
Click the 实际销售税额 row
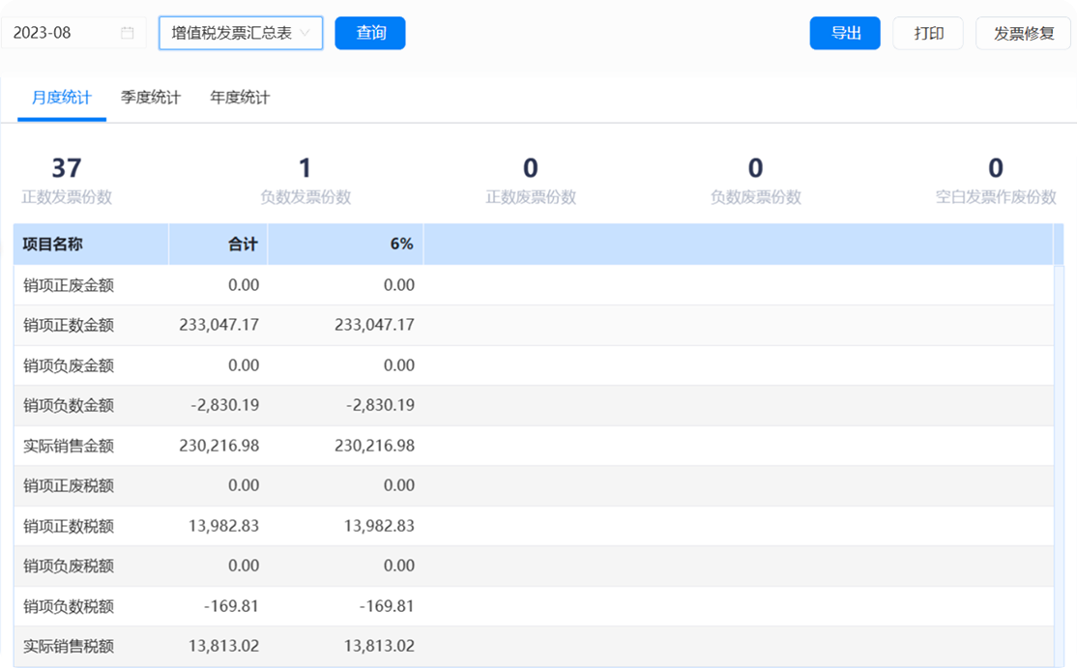point(69,647)
